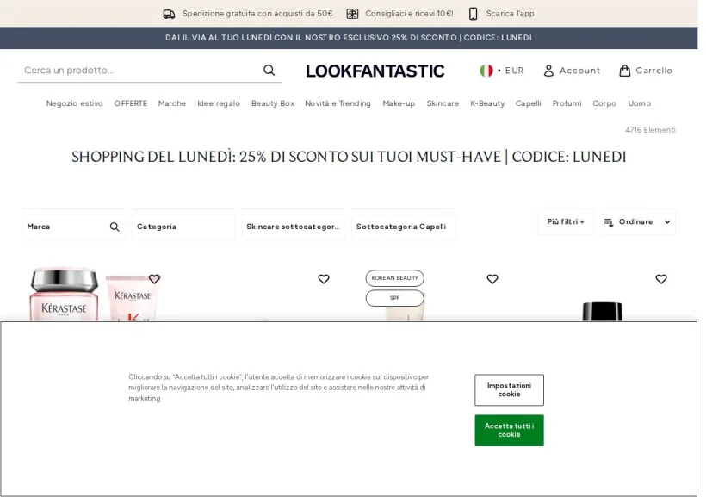Click Spedizione gratuita con acquisti link
Image resolution: width=706 pixels, height=497 pixels.
[x=257, y=14]
